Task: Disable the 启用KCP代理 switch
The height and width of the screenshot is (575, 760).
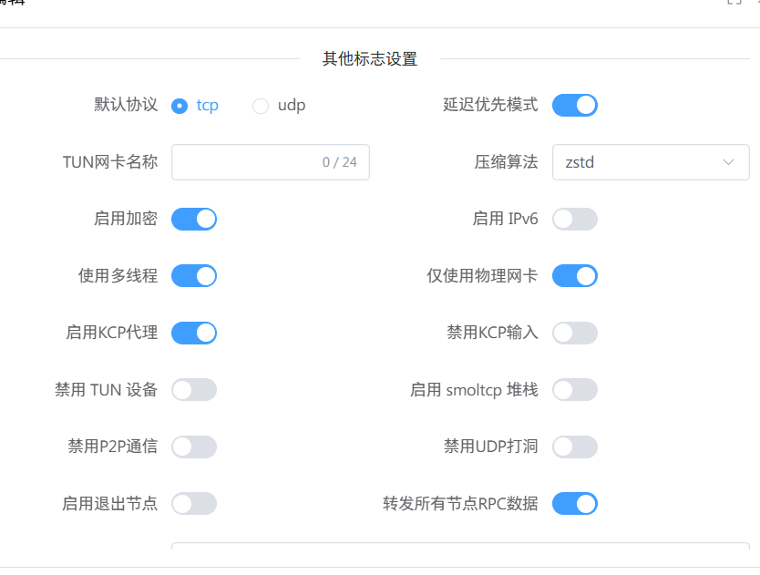Action: click(194, 333)
